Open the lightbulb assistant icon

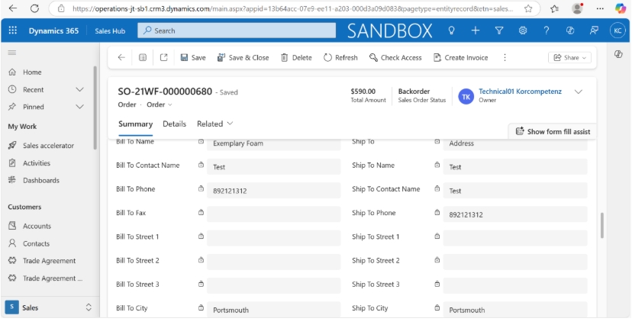point(451,31)
